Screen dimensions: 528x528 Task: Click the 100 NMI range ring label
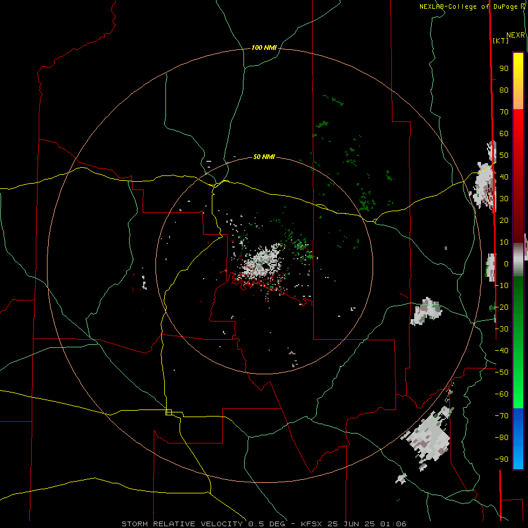pos(264,48)
